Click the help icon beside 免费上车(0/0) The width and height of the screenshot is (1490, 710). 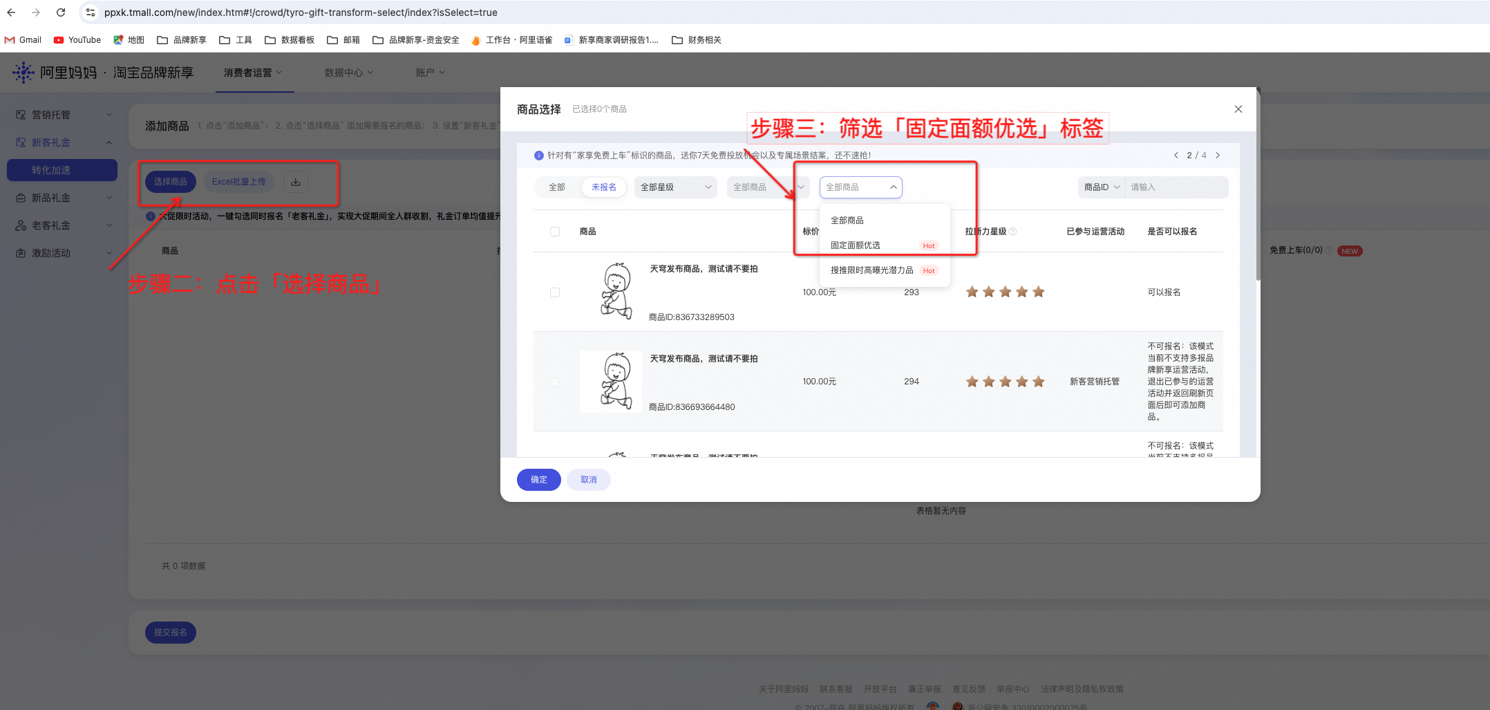(x=1329, y=250)
